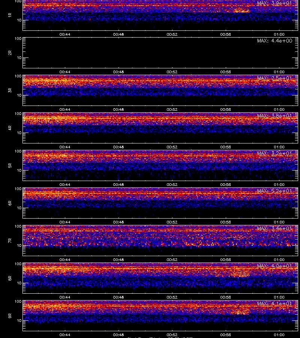
Task: Click the 8R panel axis label
Action: tap(10, 278)
